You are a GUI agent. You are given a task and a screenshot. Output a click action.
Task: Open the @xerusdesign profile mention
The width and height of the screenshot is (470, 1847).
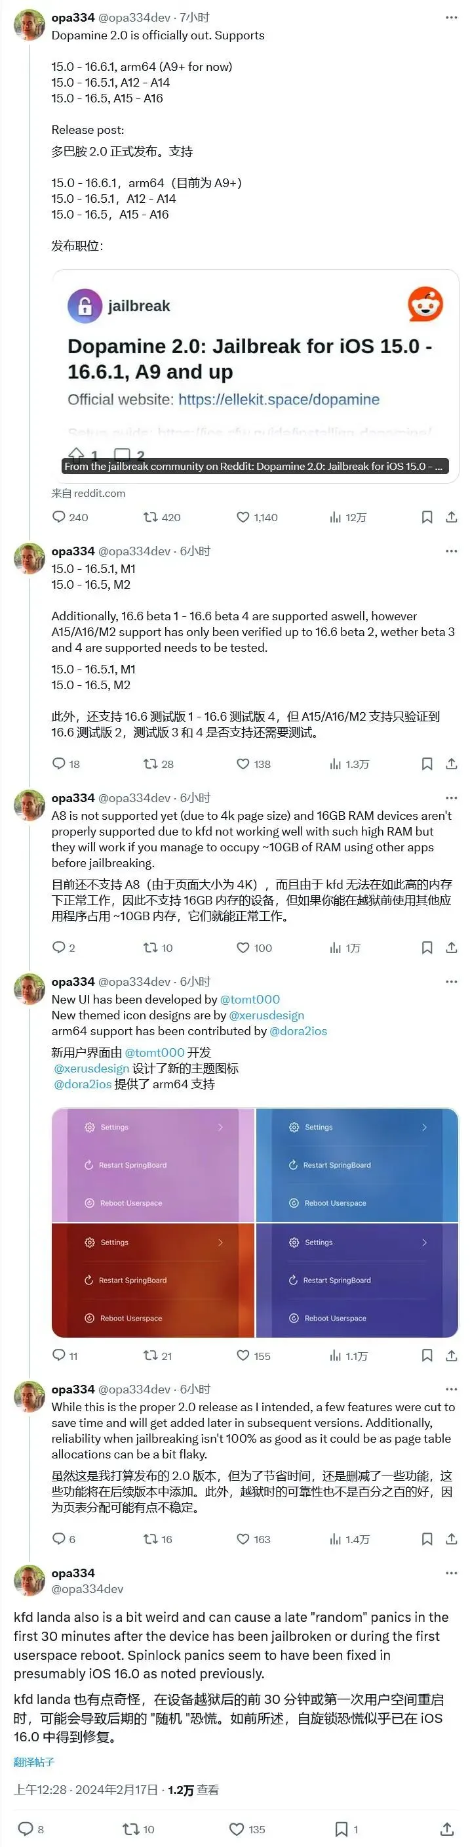tap(267, 1015)
